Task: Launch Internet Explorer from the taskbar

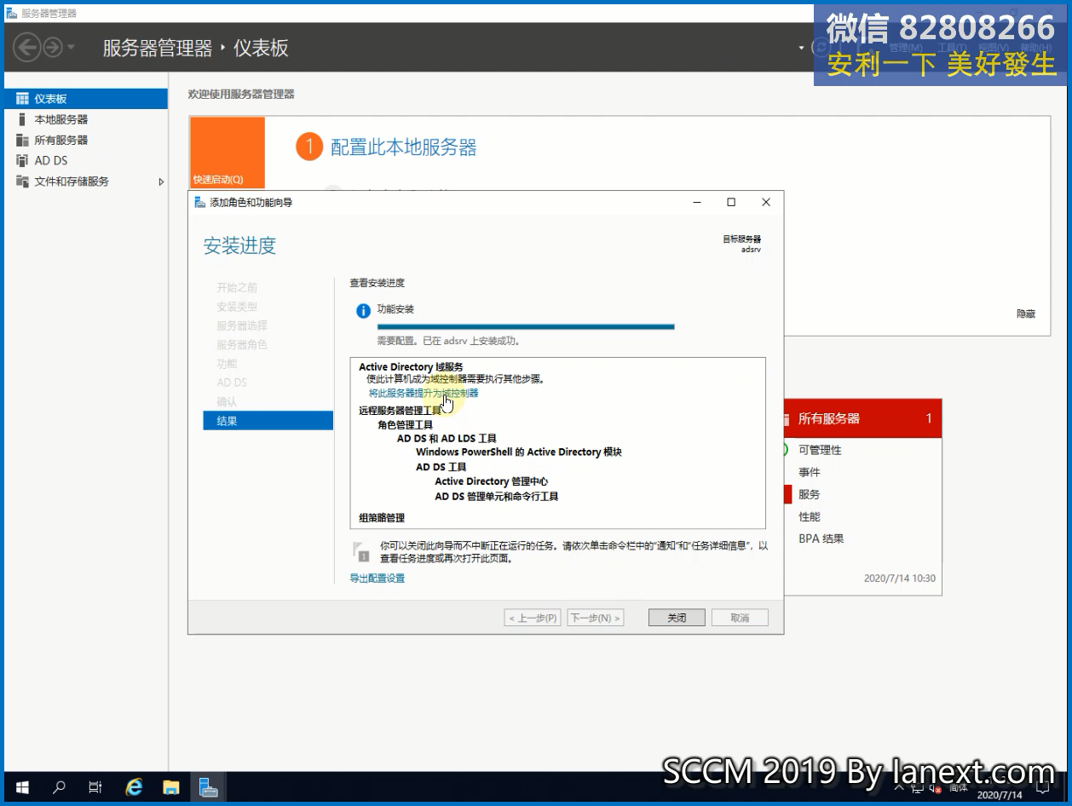Action: click(x=134, y=788)
